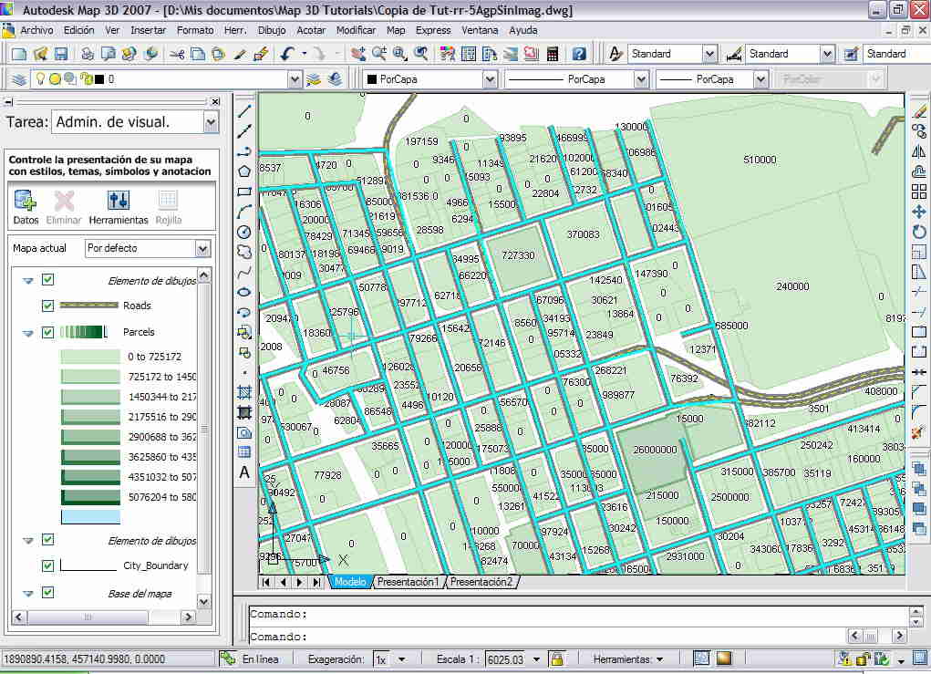Screen dimensions: 931x674
Task: Open the Mapa actual 'Por defecto' dropdown
Action: 202,248
